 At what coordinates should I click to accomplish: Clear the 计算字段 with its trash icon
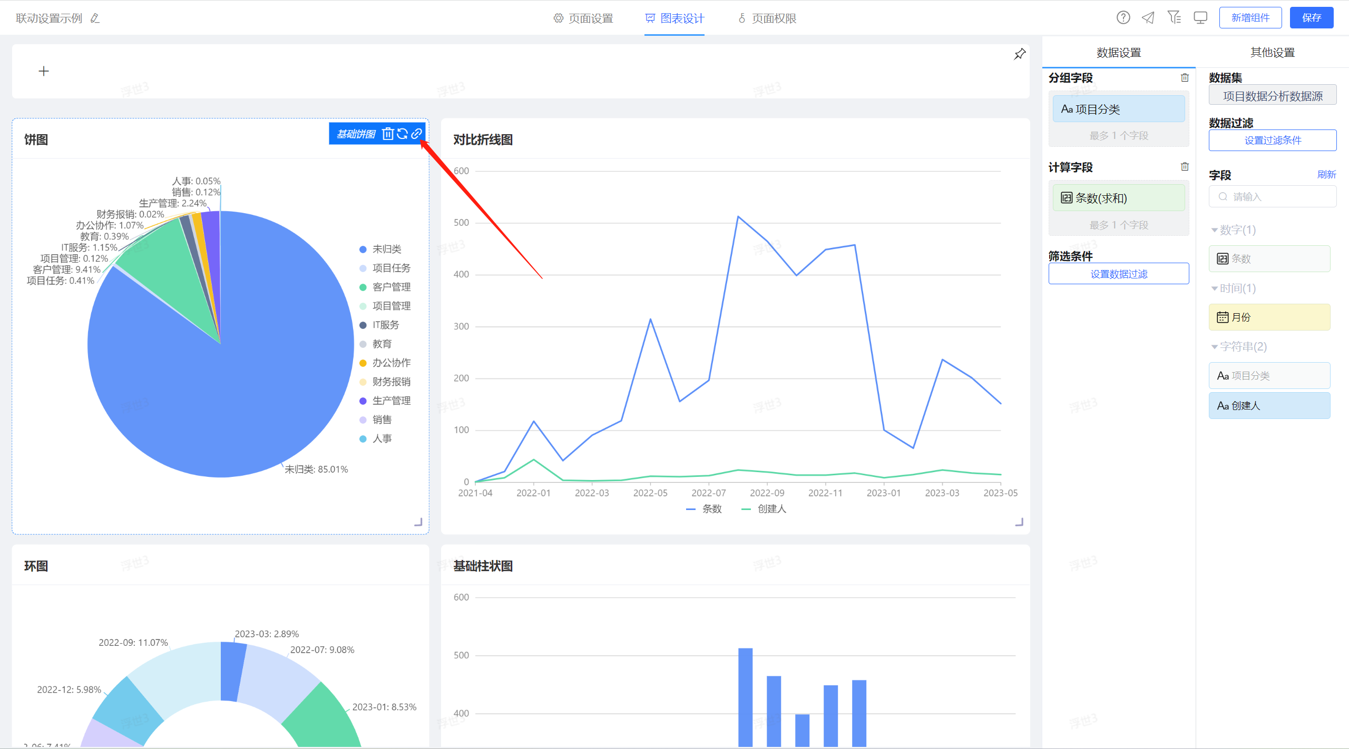(x=1185, y=167)
